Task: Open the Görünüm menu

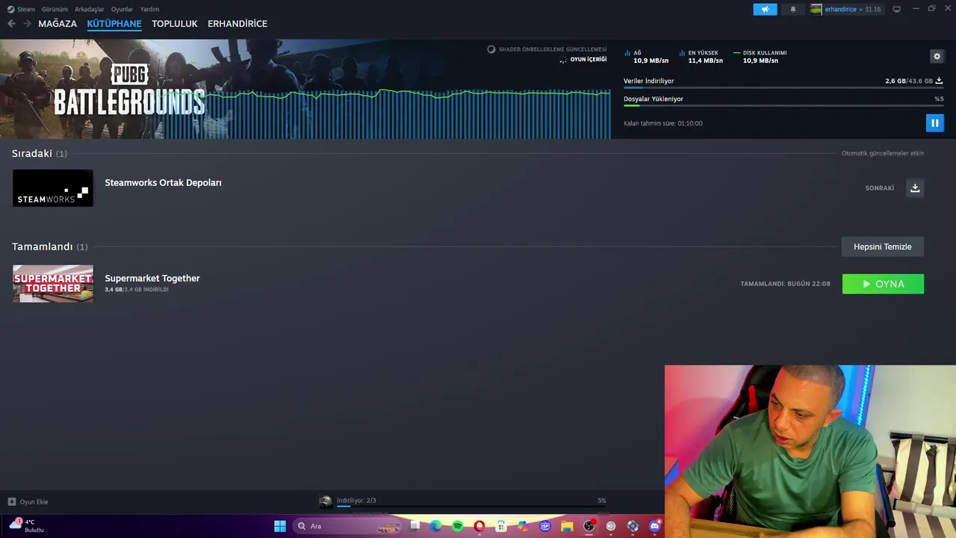Action: pos(55,9)
